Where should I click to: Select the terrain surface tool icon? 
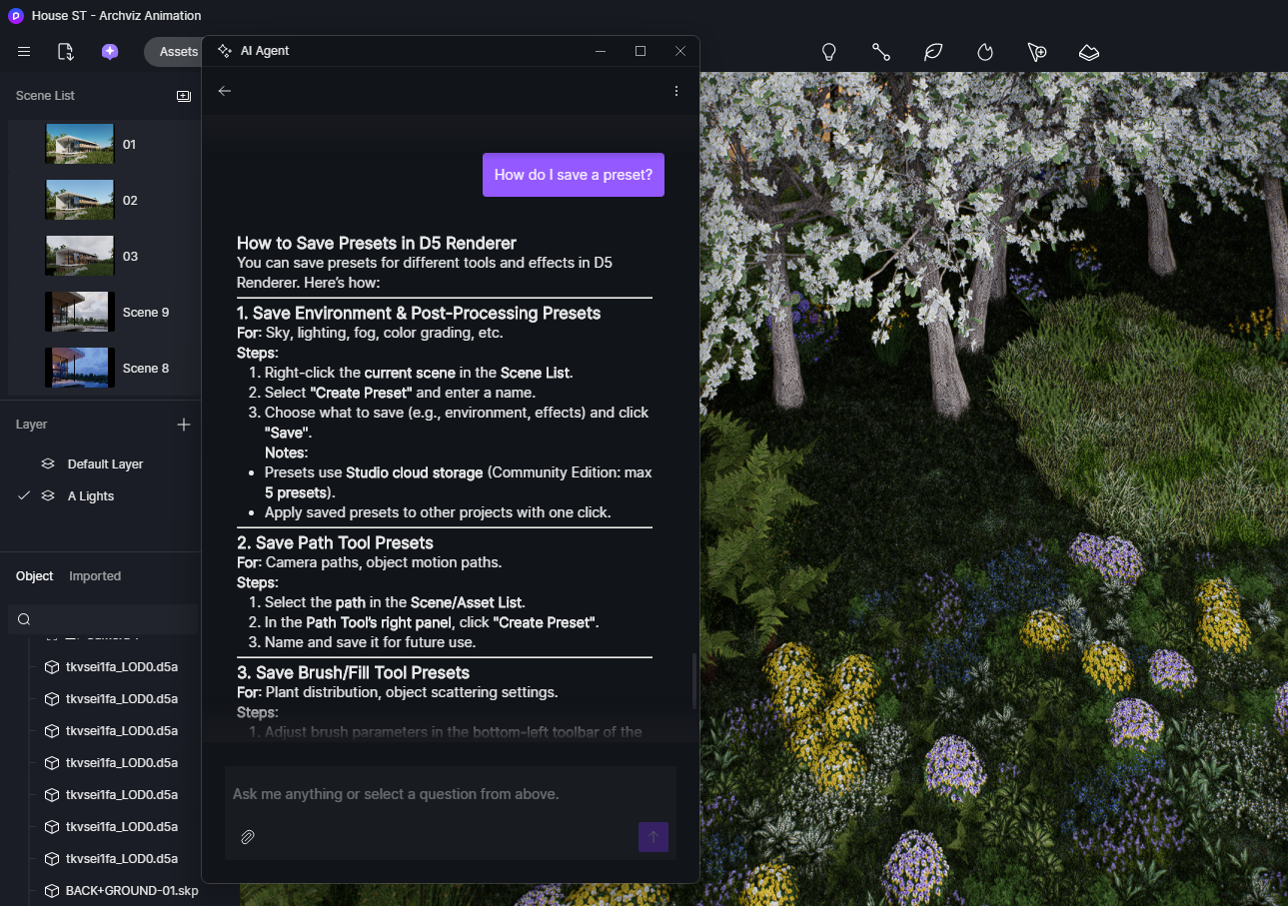[1089, 52]
